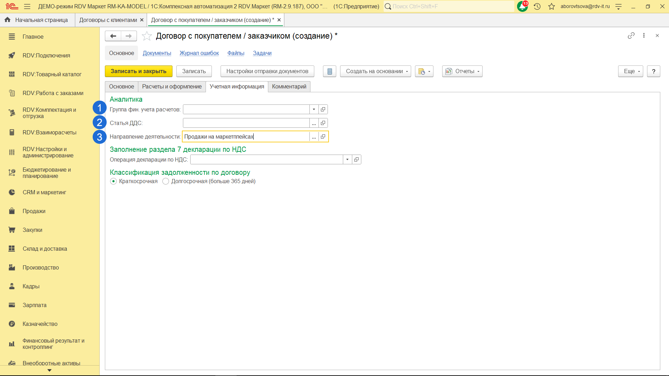669x376 pixels.
Task: Click the document structure list icon
Action: 329,71
